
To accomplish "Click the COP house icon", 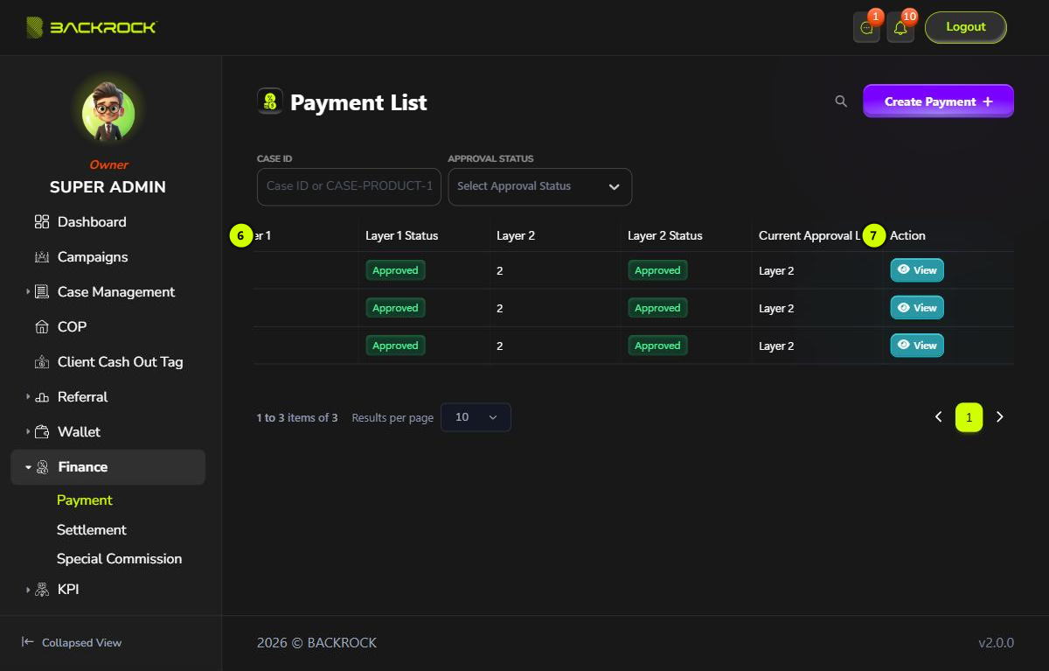I will (42, 327).
